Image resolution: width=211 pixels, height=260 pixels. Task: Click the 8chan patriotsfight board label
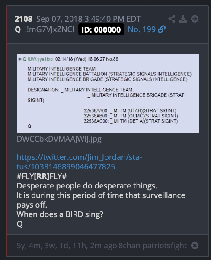point(153,246)
